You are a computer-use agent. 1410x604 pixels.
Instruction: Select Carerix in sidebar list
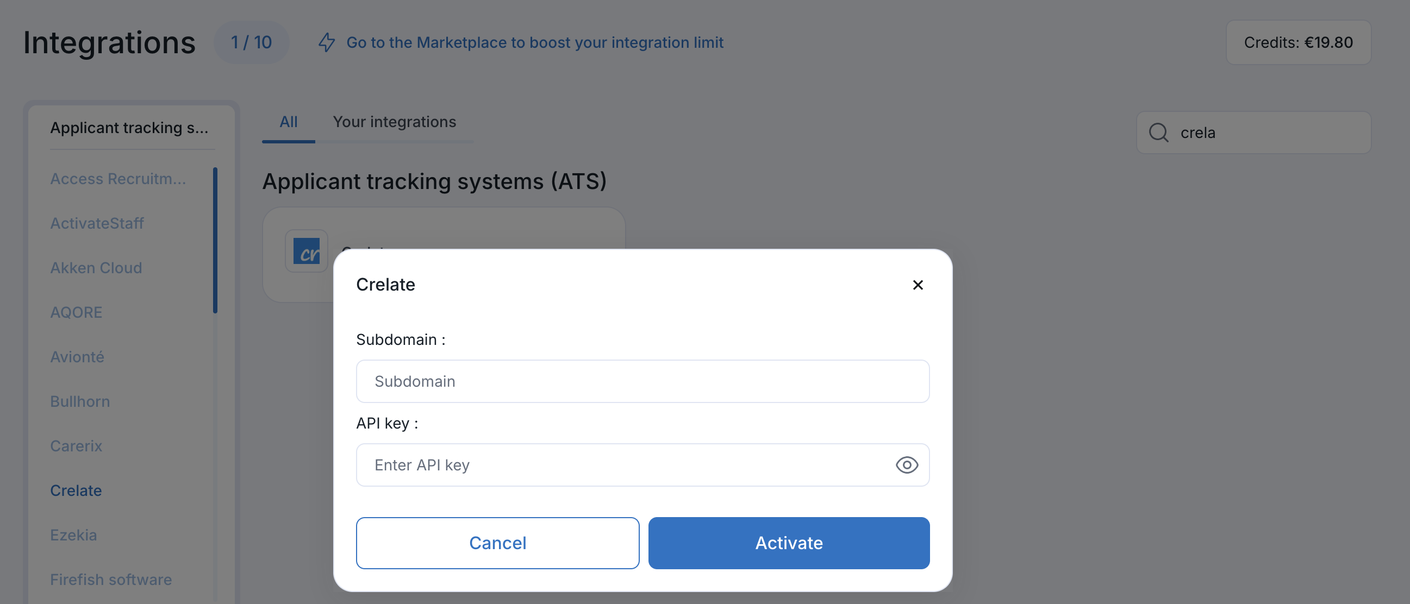pyautogui.click(x=76, y=446)
